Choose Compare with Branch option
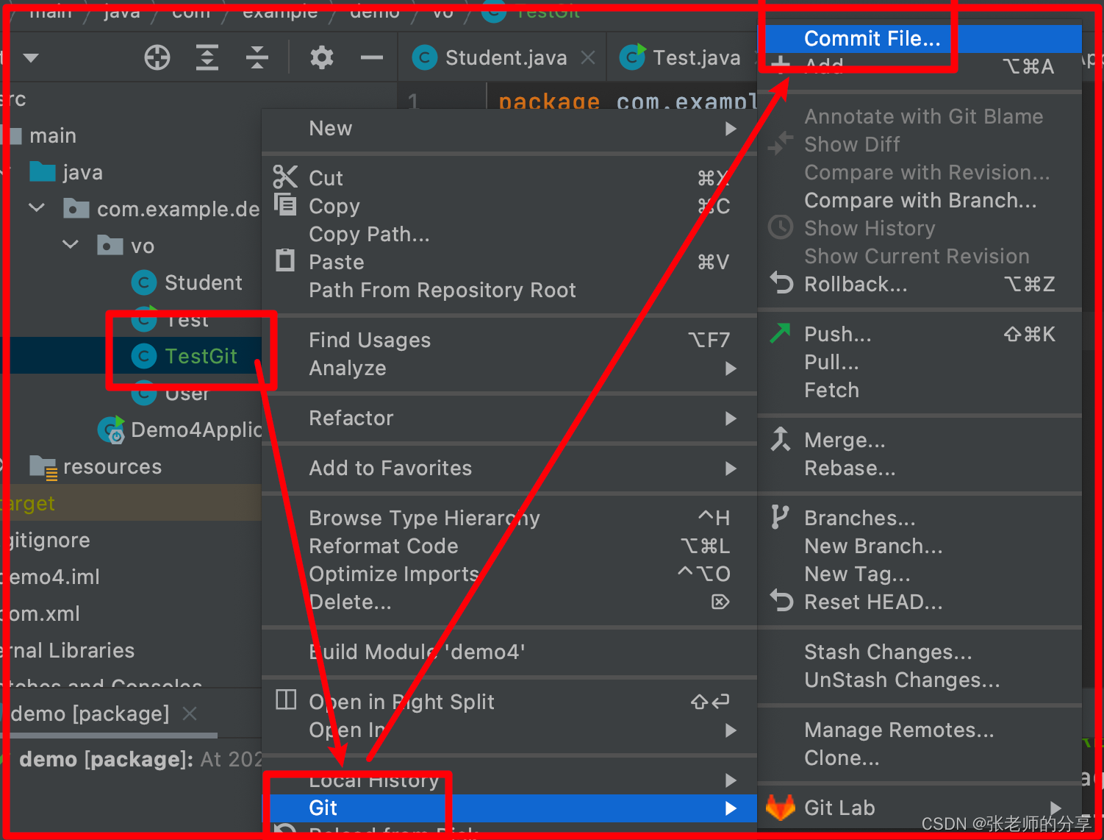This screenshot has height=840, width=1104. point(920,200)
